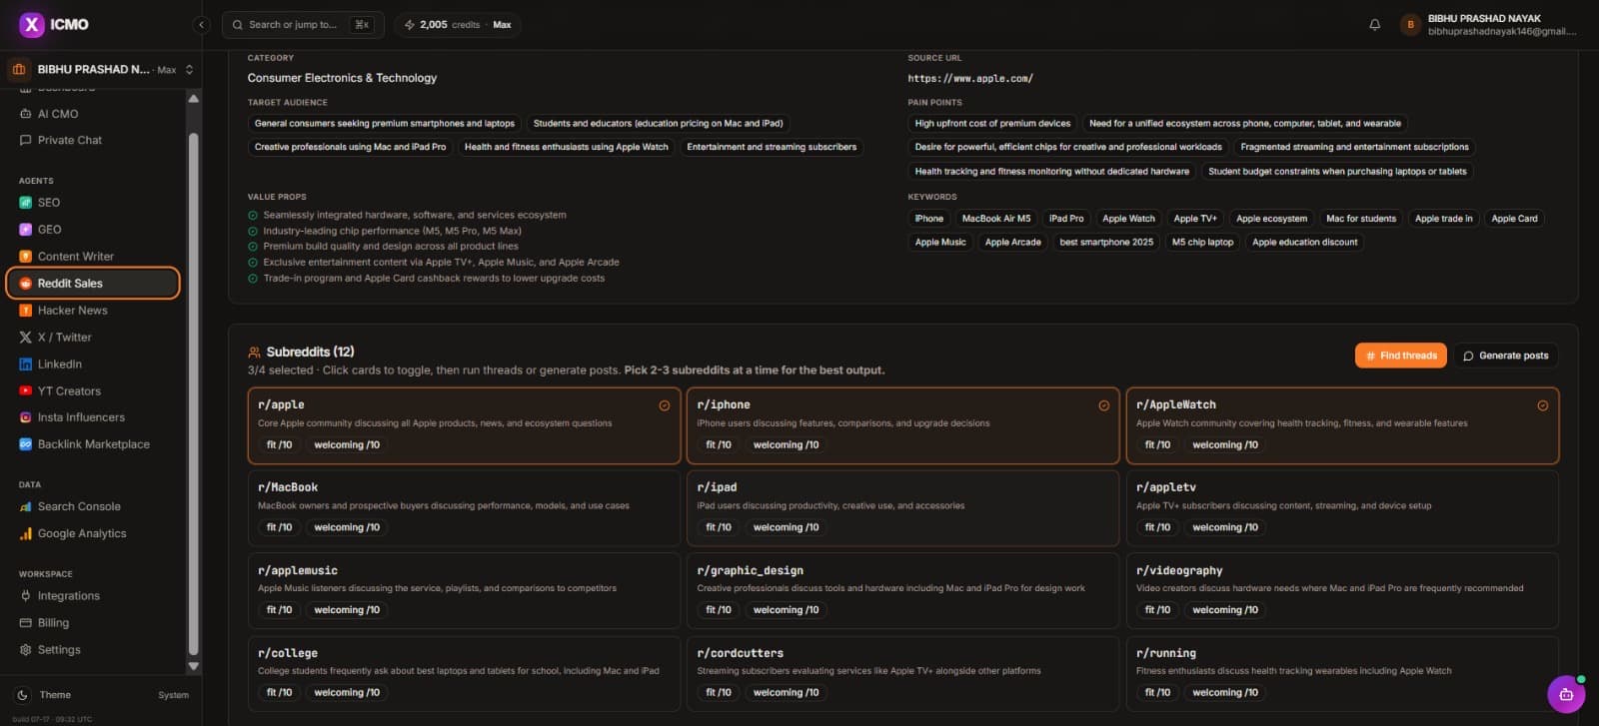Click the Theme moon icon
This screenshot has width=1599, height=726.
coord(23,695)
